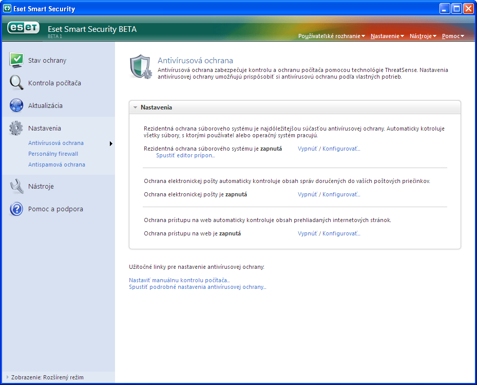
Task: Click the text Ochrana elektronickej pošty je zapnutá
Action: [195, 194]
